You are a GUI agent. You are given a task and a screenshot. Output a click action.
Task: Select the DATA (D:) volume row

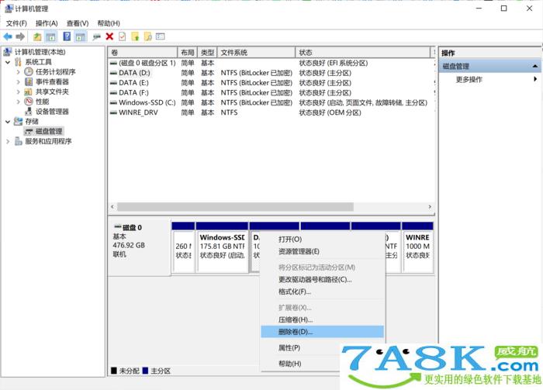[271, 73]
